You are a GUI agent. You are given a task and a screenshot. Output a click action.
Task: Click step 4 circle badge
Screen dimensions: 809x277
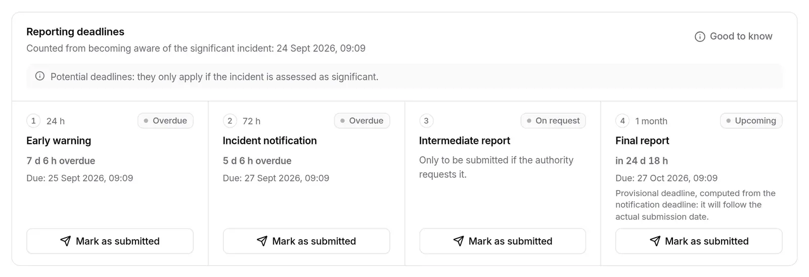(x=622, y=121)
